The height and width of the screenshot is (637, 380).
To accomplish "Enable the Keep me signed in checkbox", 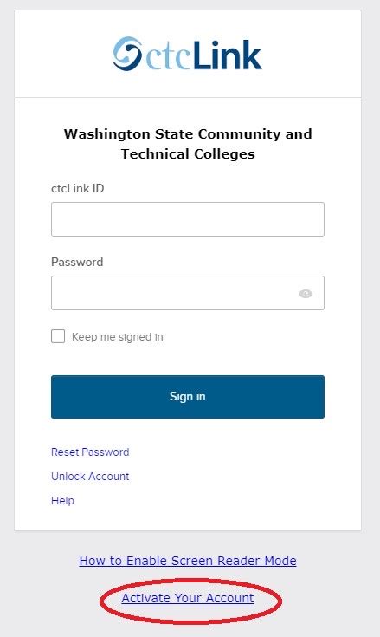I will click(x=58, y=336).
